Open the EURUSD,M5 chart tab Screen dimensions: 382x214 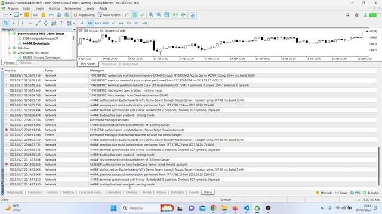pos(131,64)
